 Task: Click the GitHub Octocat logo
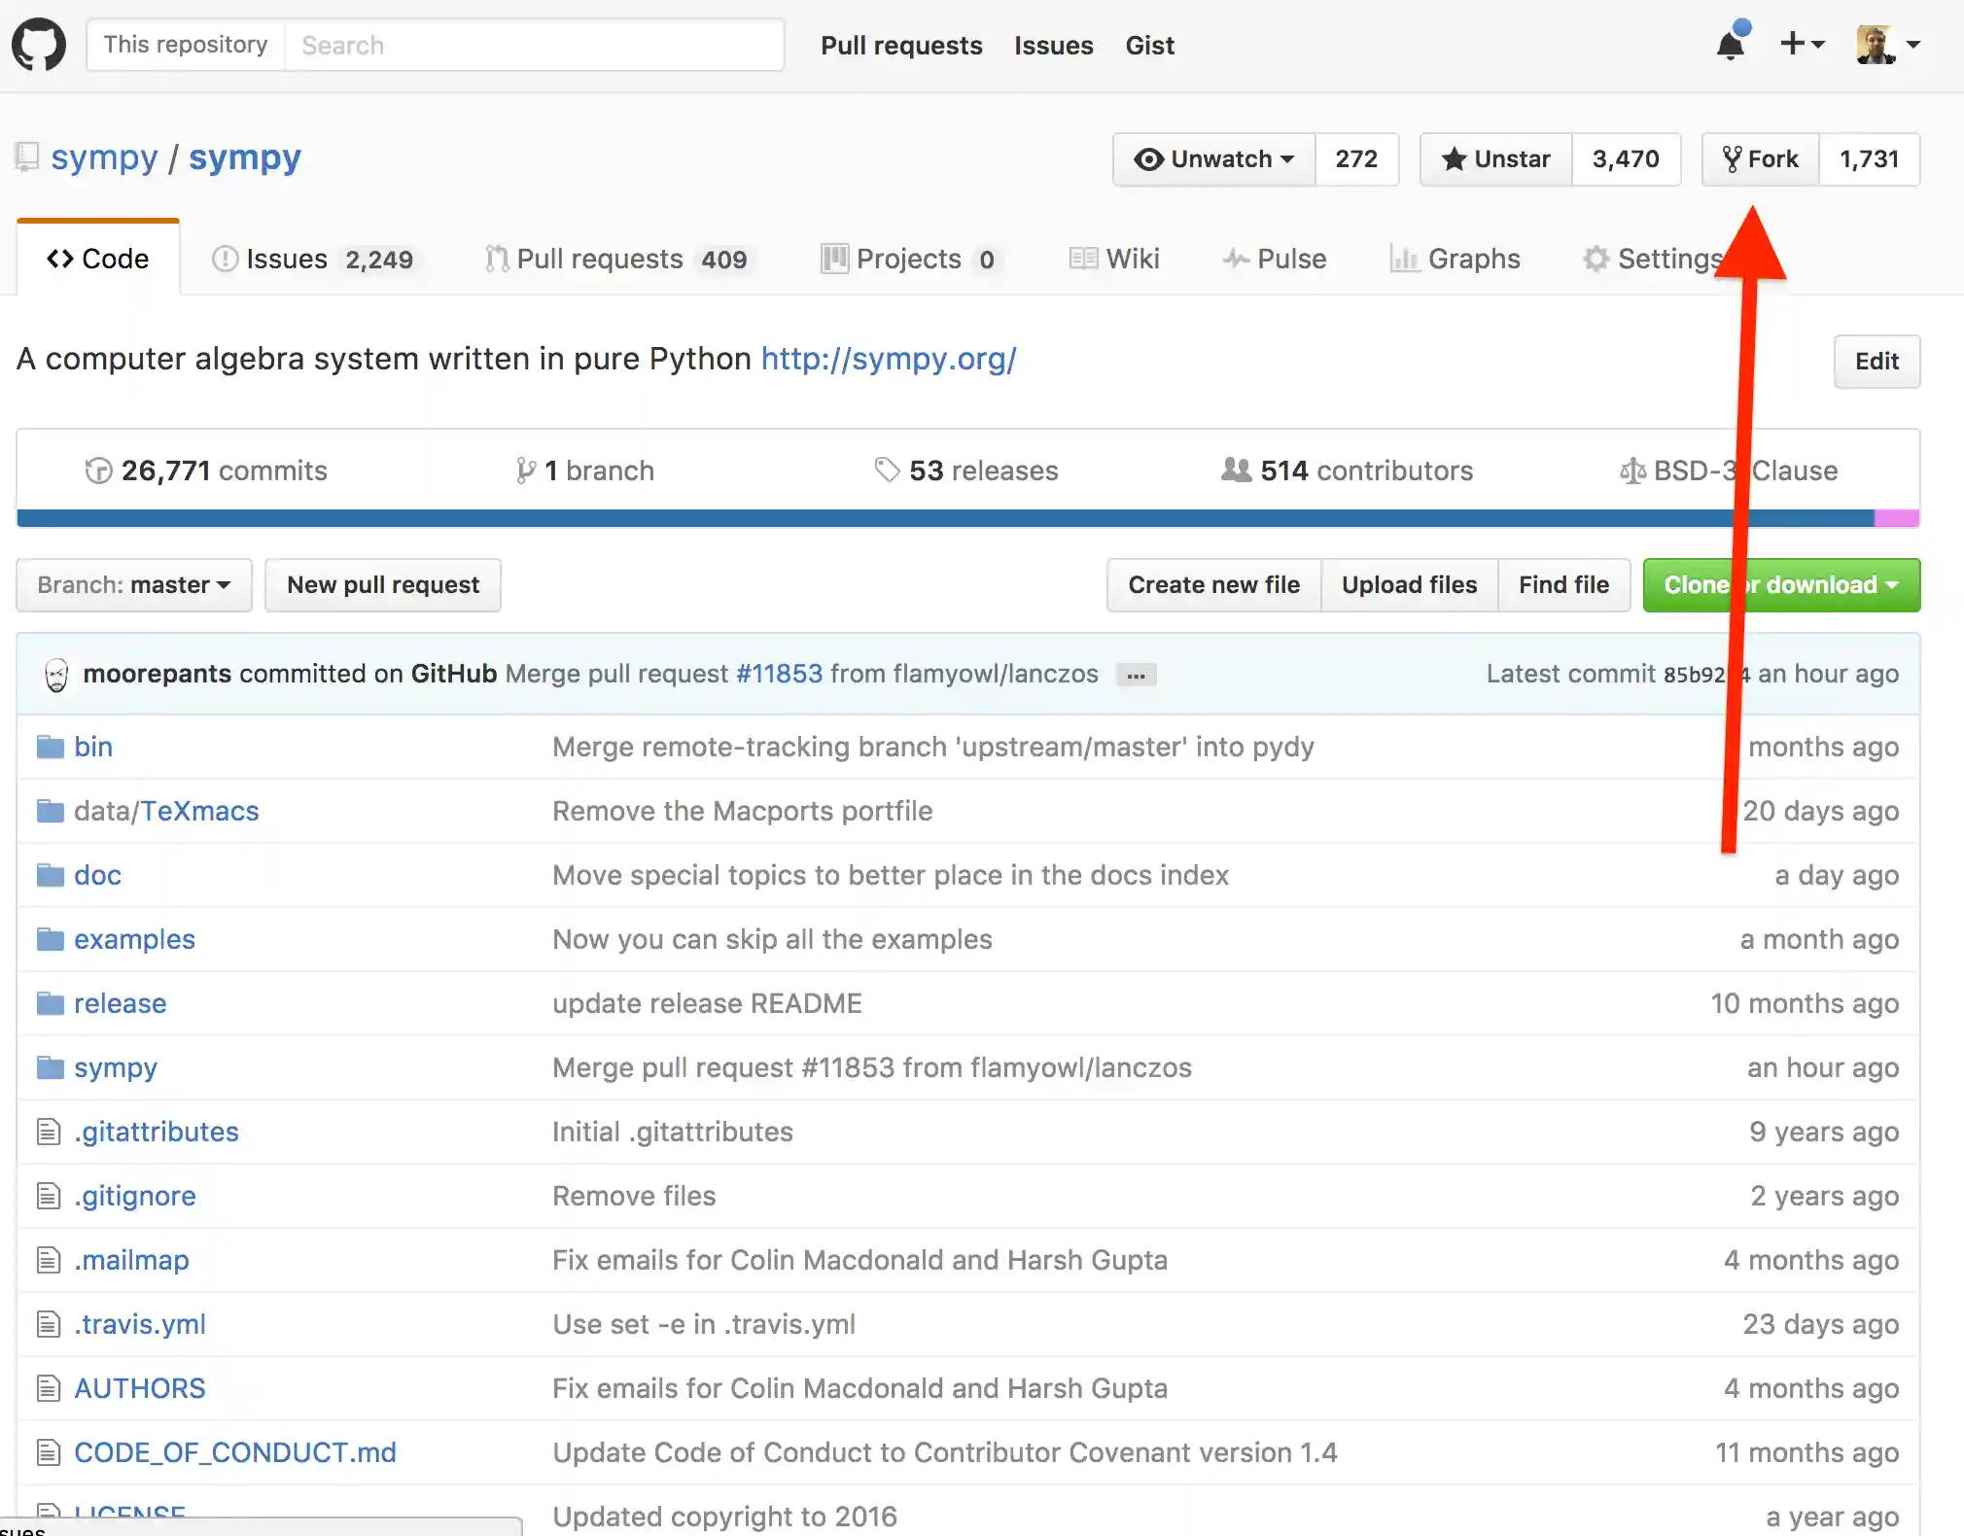39,45
